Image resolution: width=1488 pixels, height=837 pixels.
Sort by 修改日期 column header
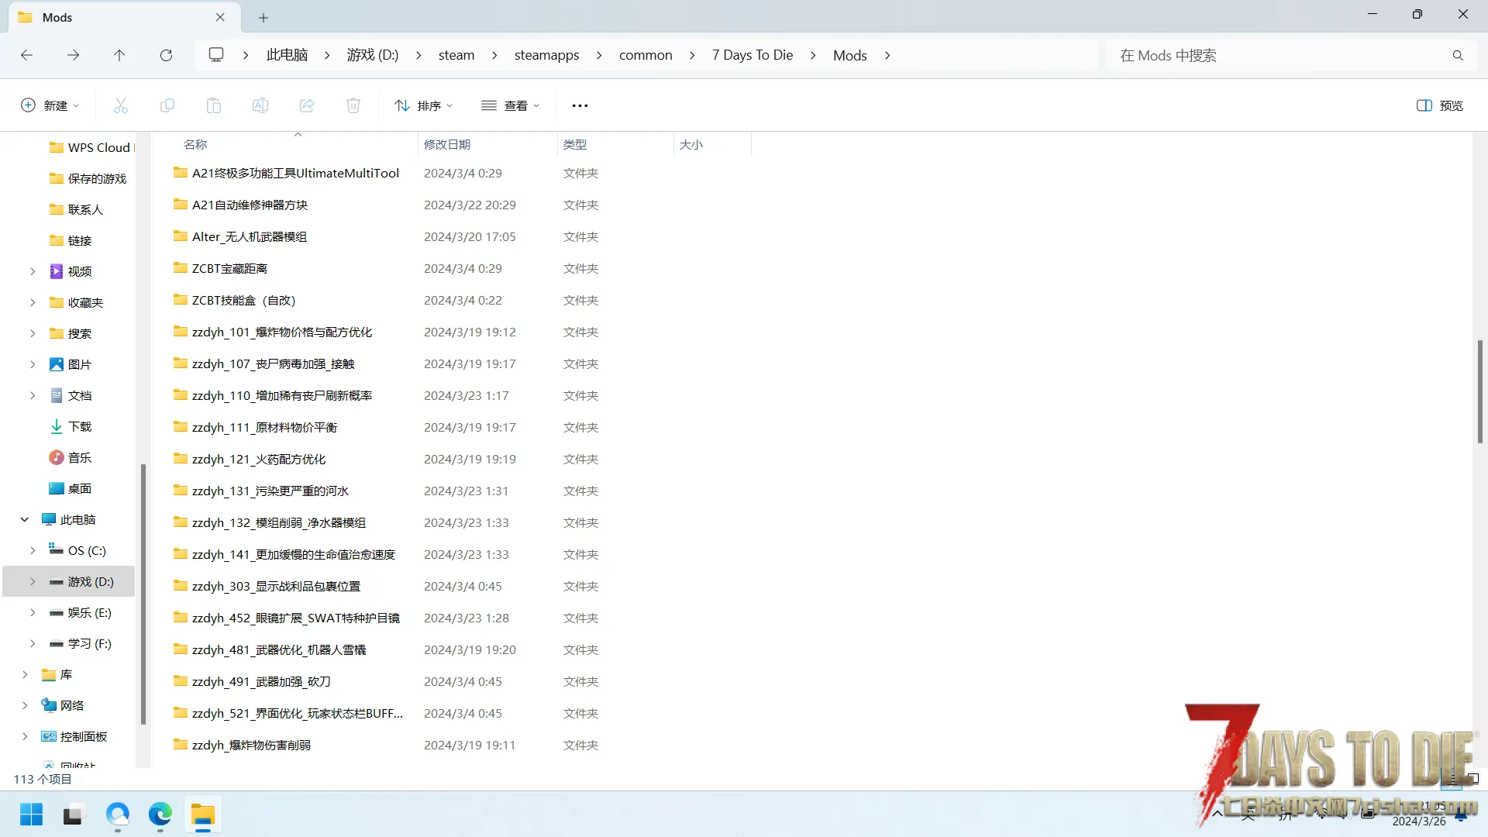[x=487, y=144]
